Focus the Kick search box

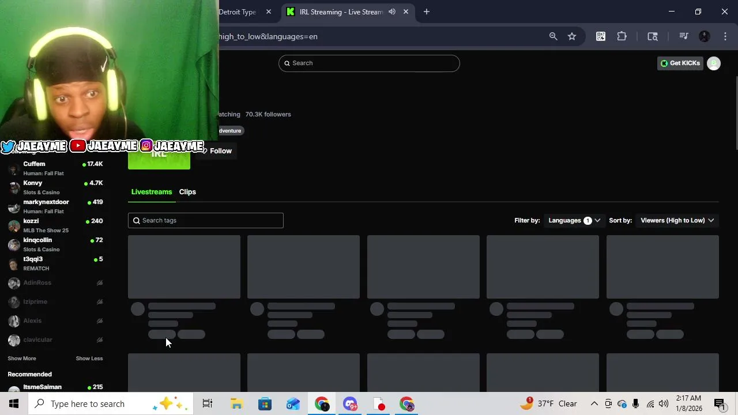coord(369,63)
